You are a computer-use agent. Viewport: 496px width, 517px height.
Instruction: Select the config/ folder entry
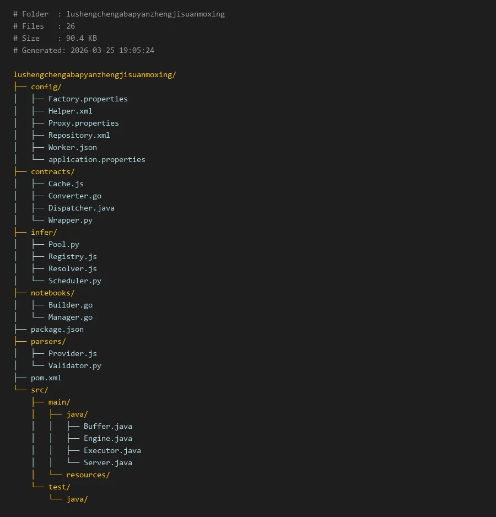point(46,87)
